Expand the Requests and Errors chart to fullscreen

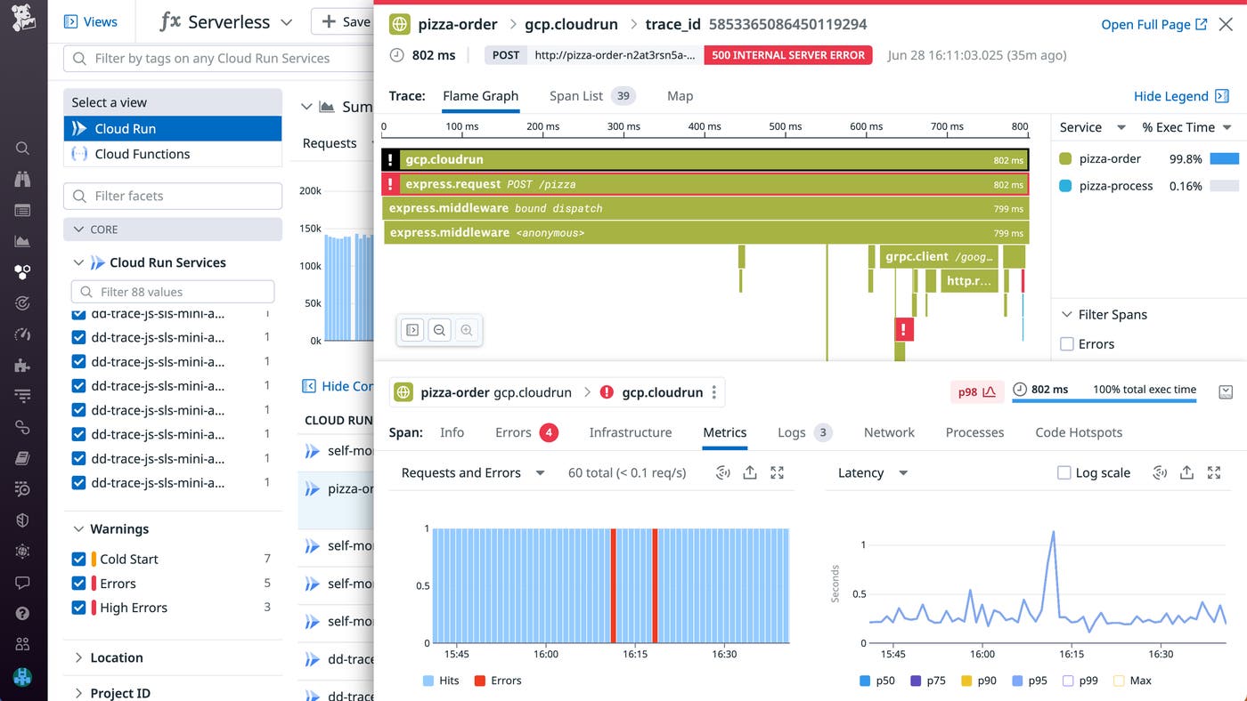777,472
